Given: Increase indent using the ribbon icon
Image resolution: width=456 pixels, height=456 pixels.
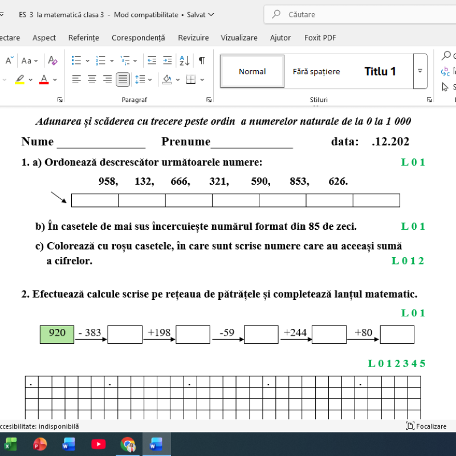Looking at the screenshot, I should coord(167,59).
